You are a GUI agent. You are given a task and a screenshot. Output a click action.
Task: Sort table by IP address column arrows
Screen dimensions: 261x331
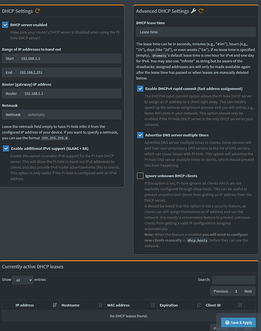tap(54, 305)
